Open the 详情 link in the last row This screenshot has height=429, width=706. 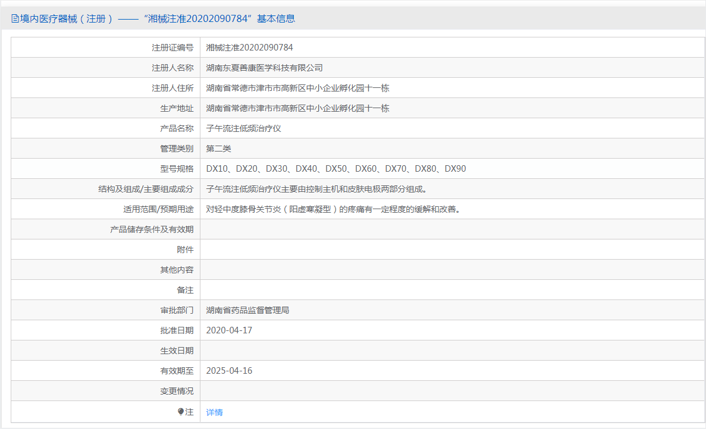pos(214,412)
